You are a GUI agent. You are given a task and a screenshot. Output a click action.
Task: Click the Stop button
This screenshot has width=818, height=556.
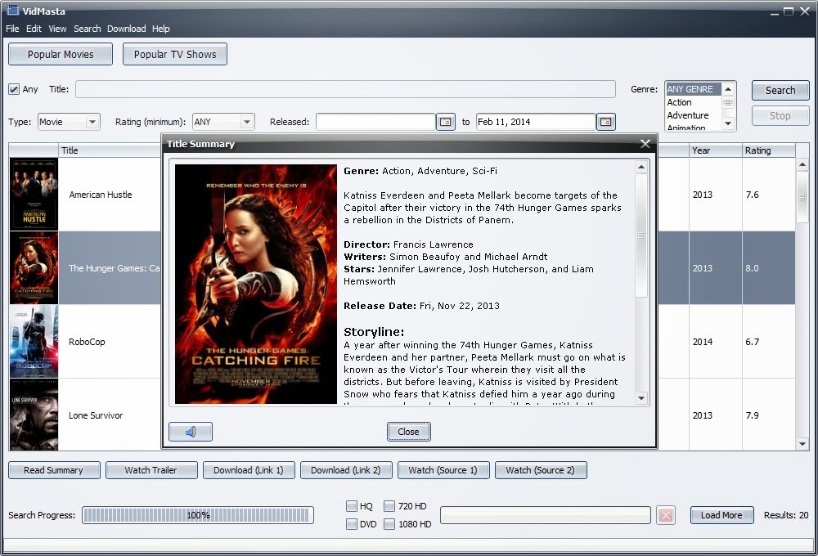780,116
